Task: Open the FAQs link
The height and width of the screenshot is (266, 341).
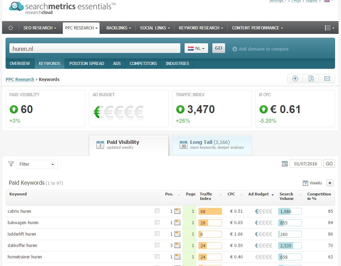Action: (x=296, y=1)
